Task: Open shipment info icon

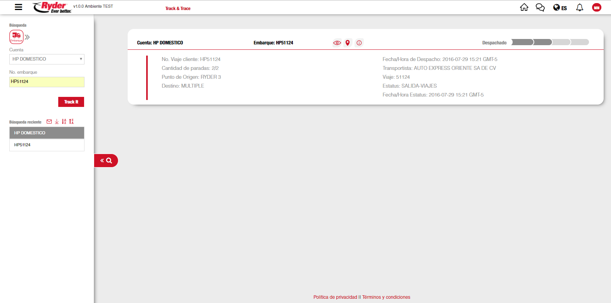Action: (x=359, y=43)
